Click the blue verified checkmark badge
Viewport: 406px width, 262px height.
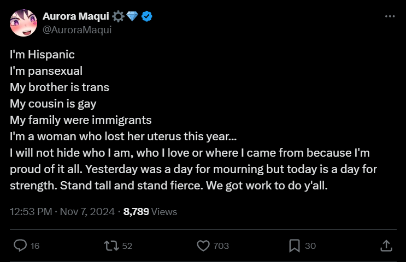pos(147,17)
